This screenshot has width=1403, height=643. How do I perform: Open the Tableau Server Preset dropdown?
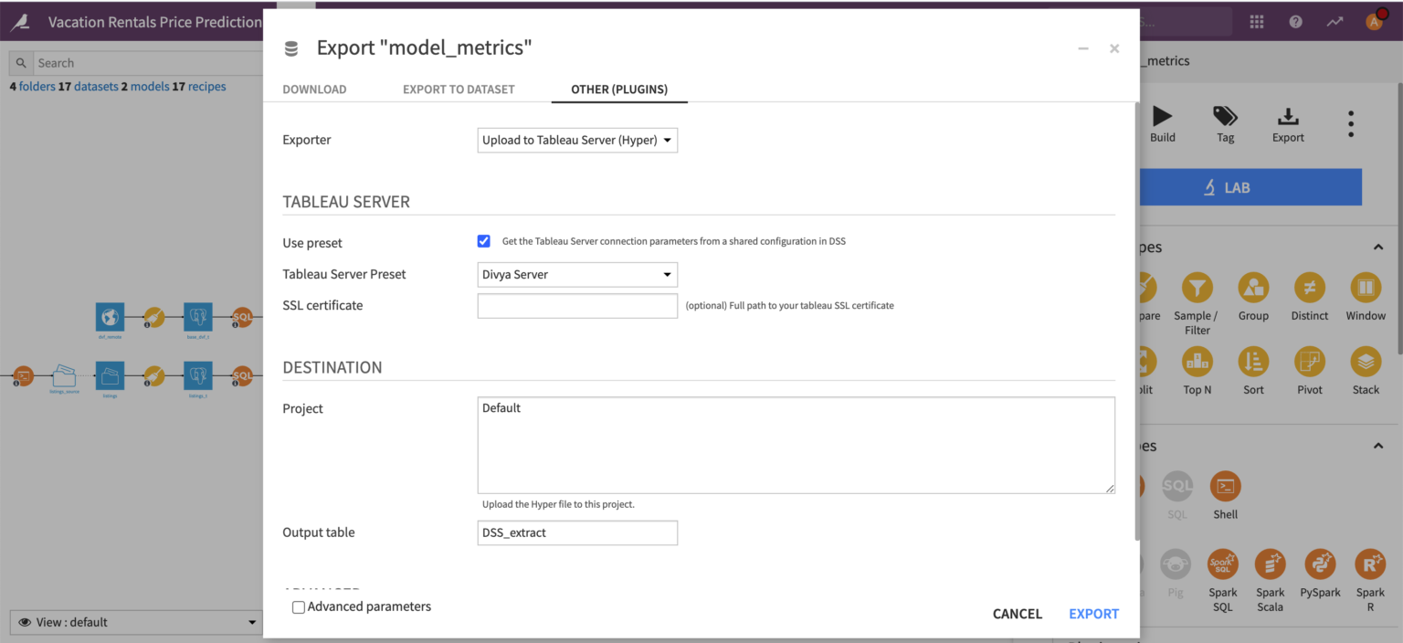[x=577, y=274]
